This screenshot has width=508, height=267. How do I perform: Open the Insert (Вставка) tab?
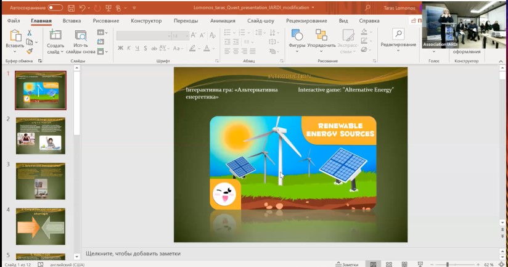coord(72,21)
